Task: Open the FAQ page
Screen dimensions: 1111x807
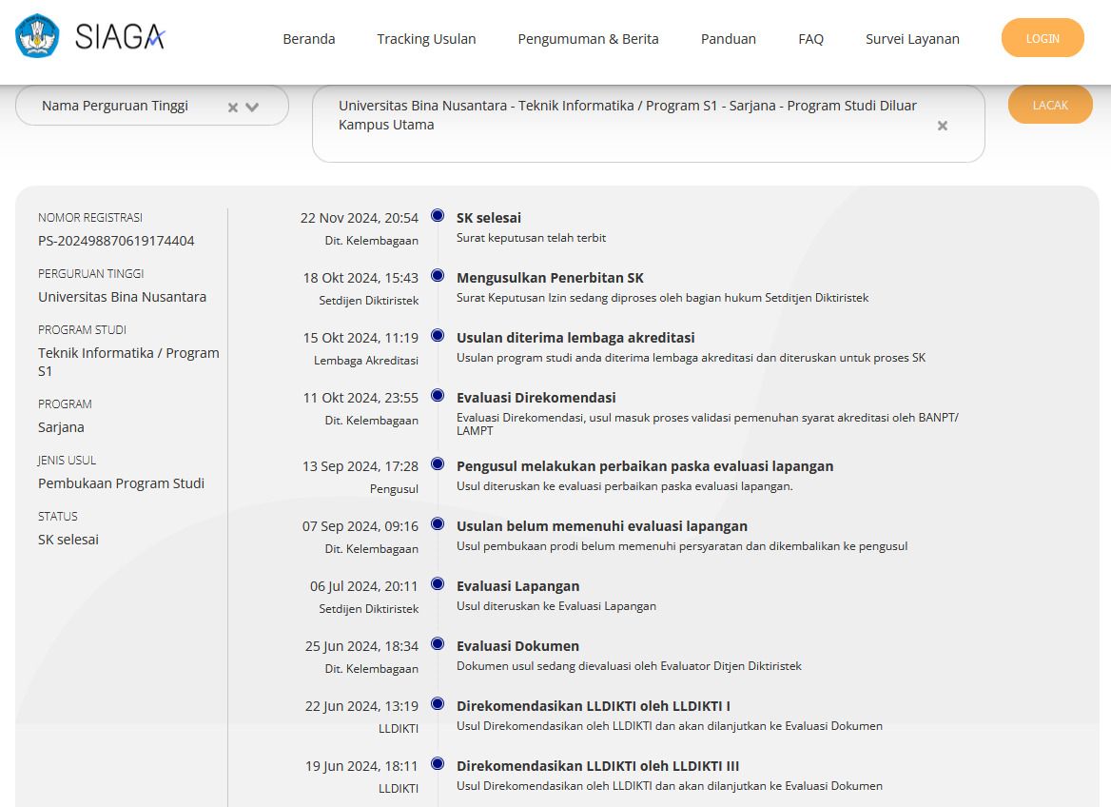Action: (810, 39)
